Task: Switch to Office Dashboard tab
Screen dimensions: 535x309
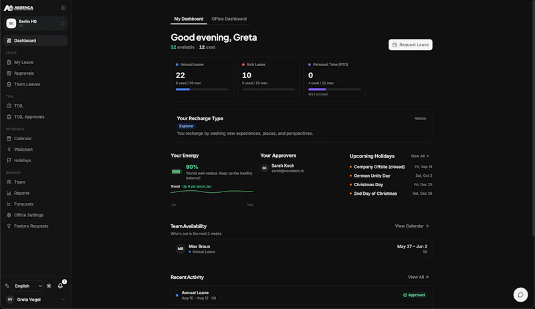Action: (229, 19)
